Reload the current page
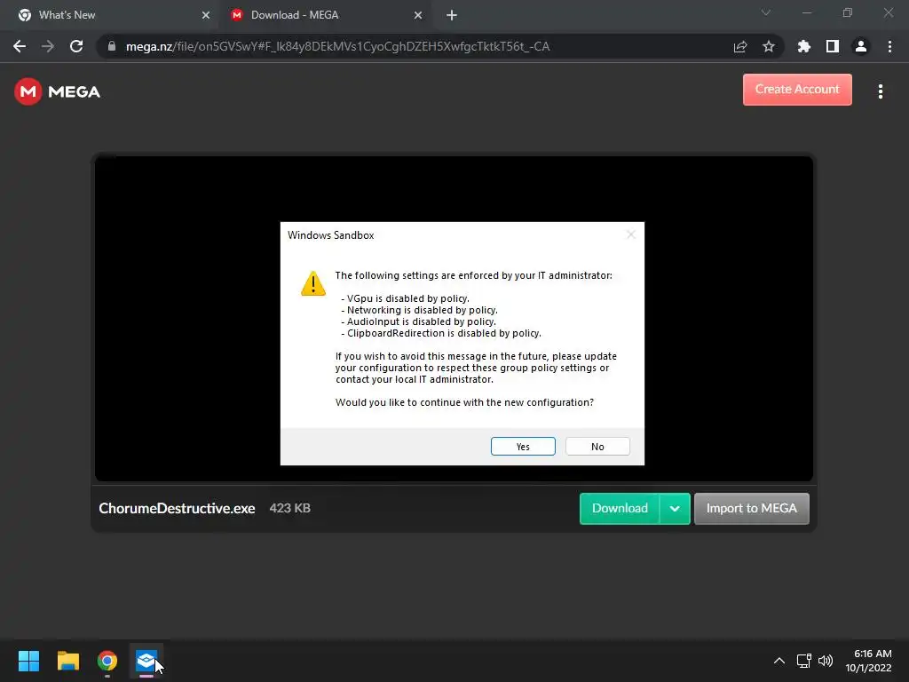909x682 pixels. (x=76, y=46)
